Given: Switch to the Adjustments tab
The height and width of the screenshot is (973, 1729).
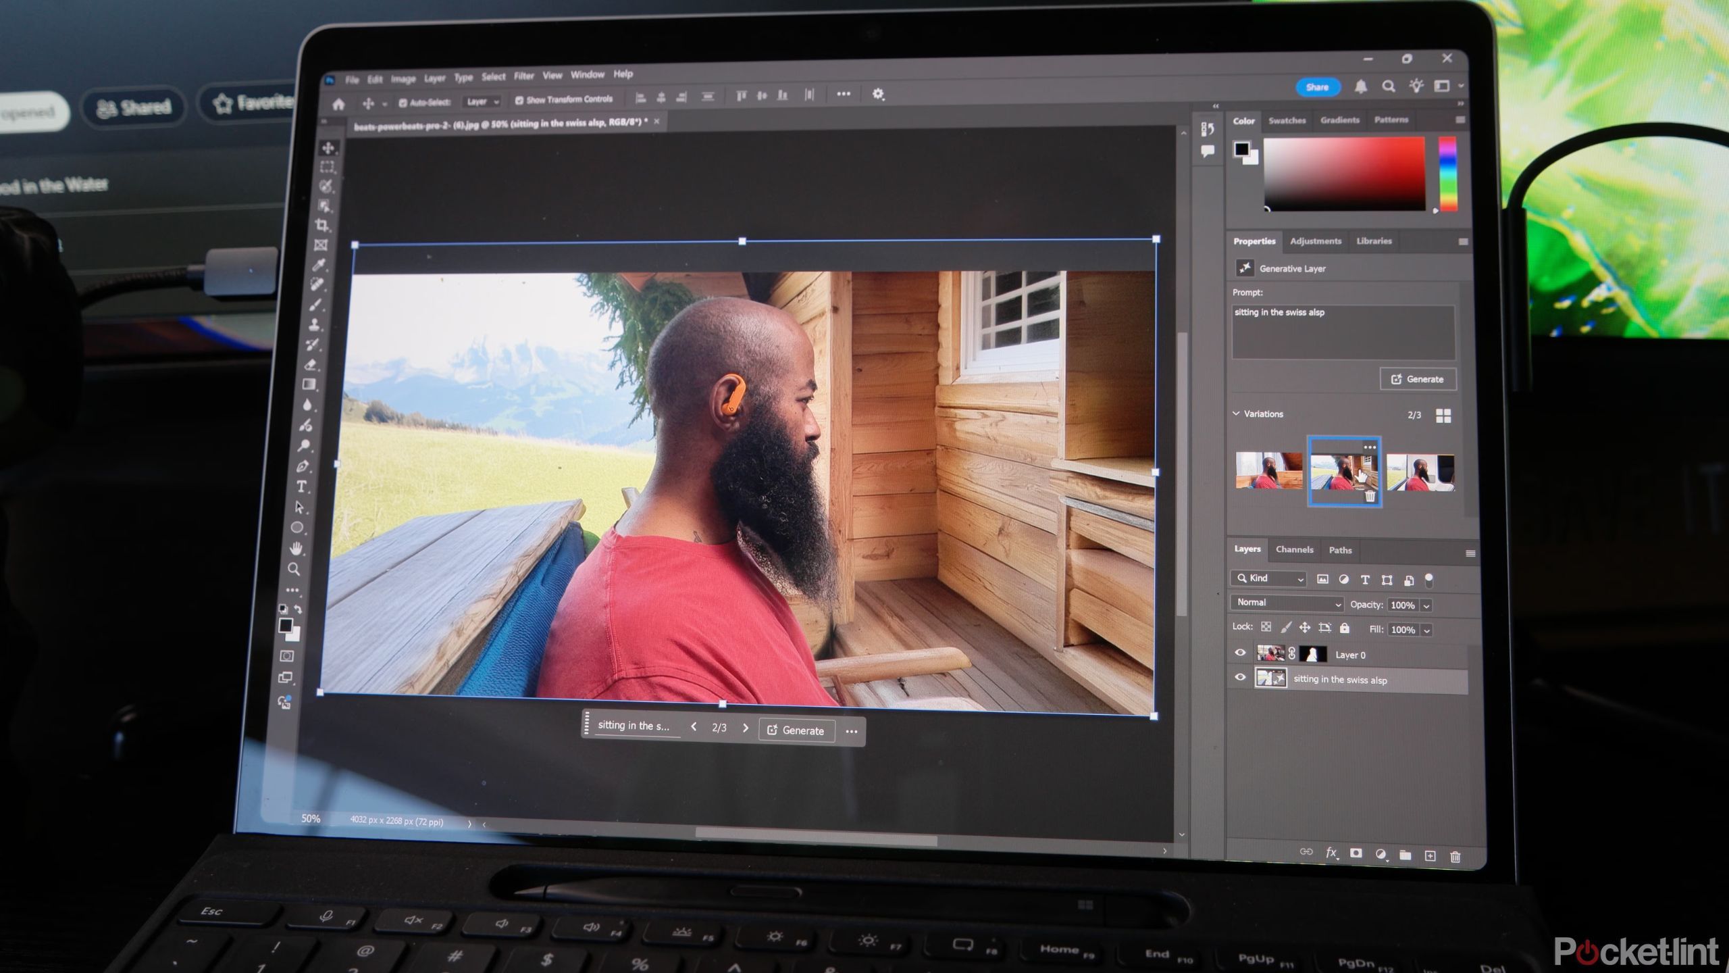Looking at the screenshot, I should pos(1315,241).
